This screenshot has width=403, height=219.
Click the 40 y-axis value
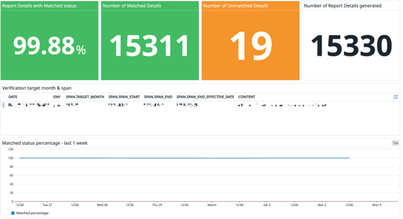[x=12, y=184]
